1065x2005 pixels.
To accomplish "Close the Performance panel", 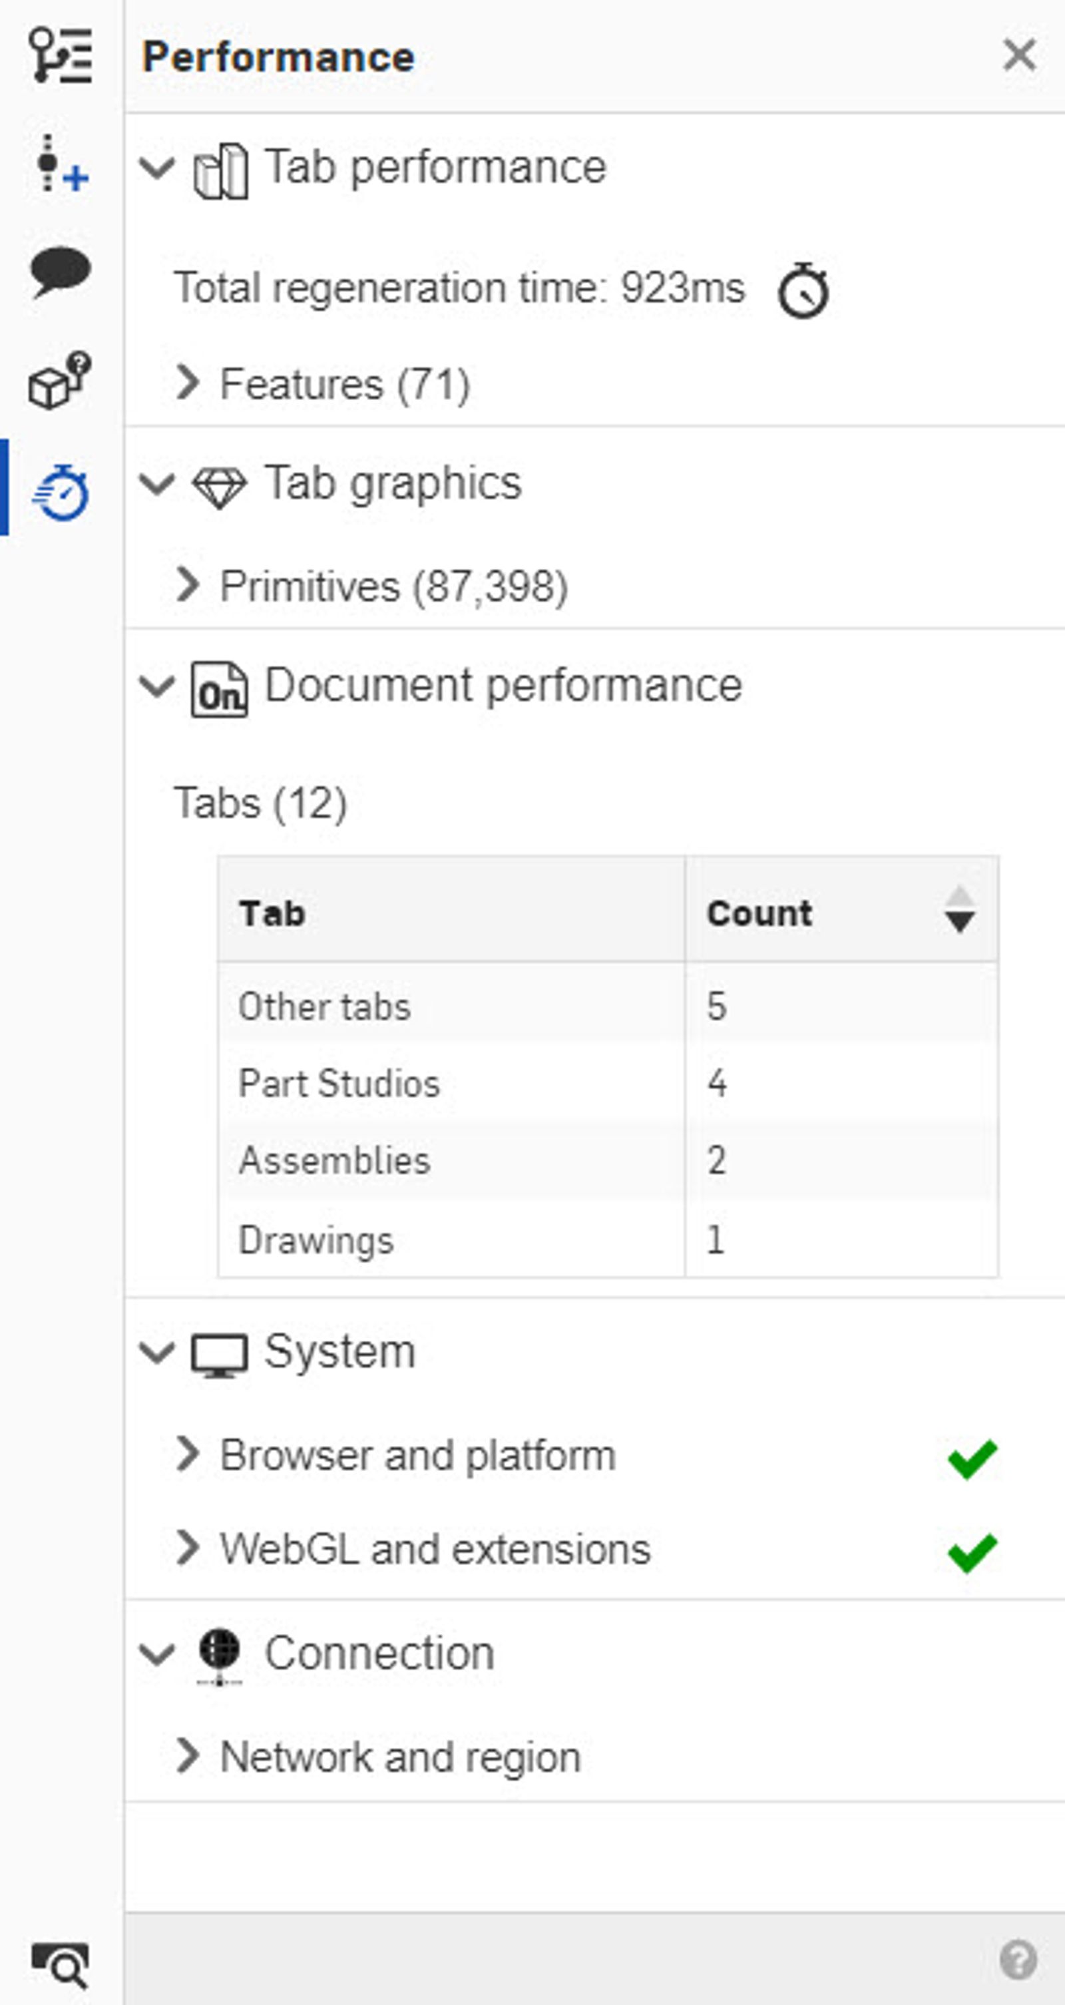I will pyautogui.click(x=1018, y=55).
